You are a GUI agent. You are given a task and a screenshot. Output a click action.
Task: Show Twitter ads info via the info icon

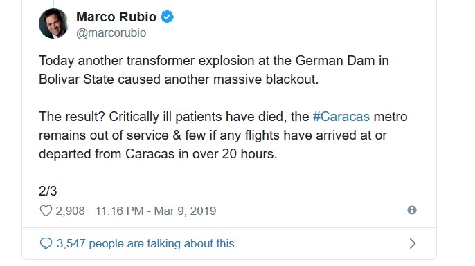412,210
